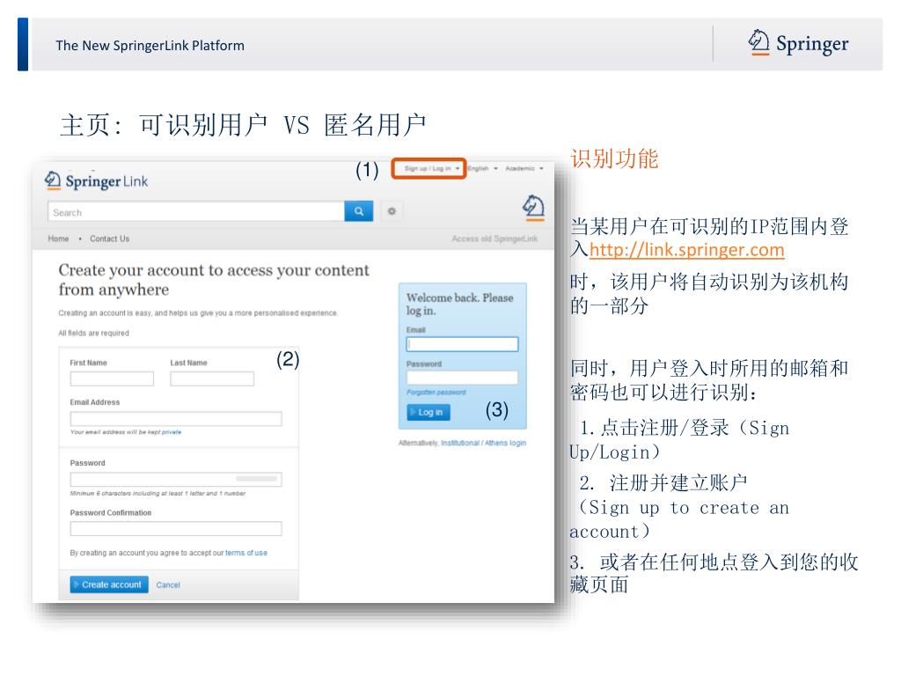Click the Access old SpringerLink link
The image size is (901, 676).
[494, 239]
